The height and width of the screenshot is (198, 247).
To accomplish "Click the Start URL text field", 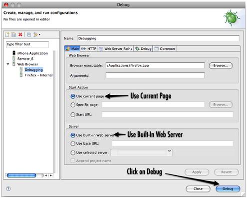I will coord(167,114).
